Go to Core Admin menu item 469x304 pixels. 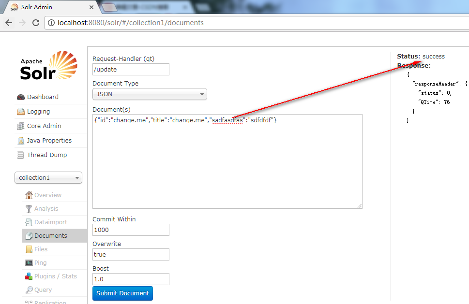click(44, 126)
